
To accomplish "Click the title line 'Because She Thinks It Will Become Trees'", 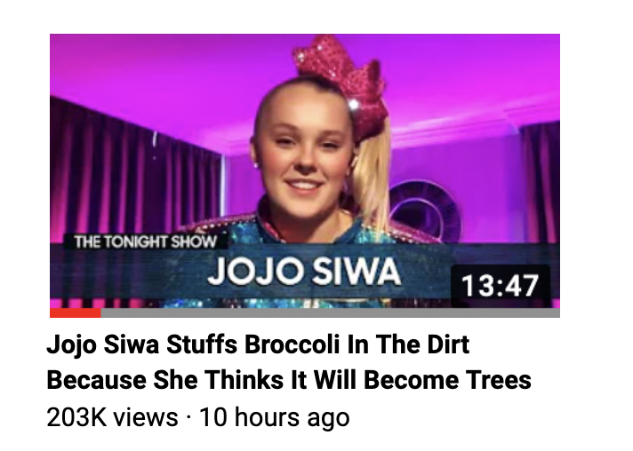I will [289, 380].
